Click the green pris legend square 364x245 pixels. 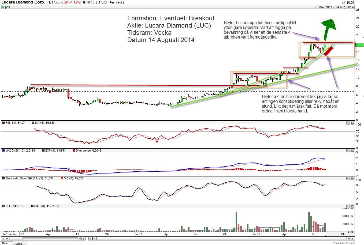(3, 7)
